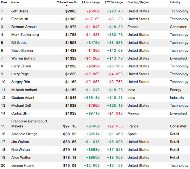Open Rob Walton profile link
The width and height of the screenshot is (190, 169).
click(x=21, y=150)
